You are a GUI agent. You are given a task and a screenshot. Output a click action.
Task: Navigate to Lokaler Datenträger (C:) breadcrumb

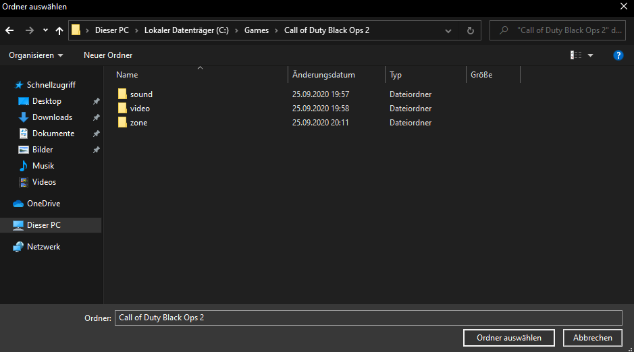[x=186, y=30]
